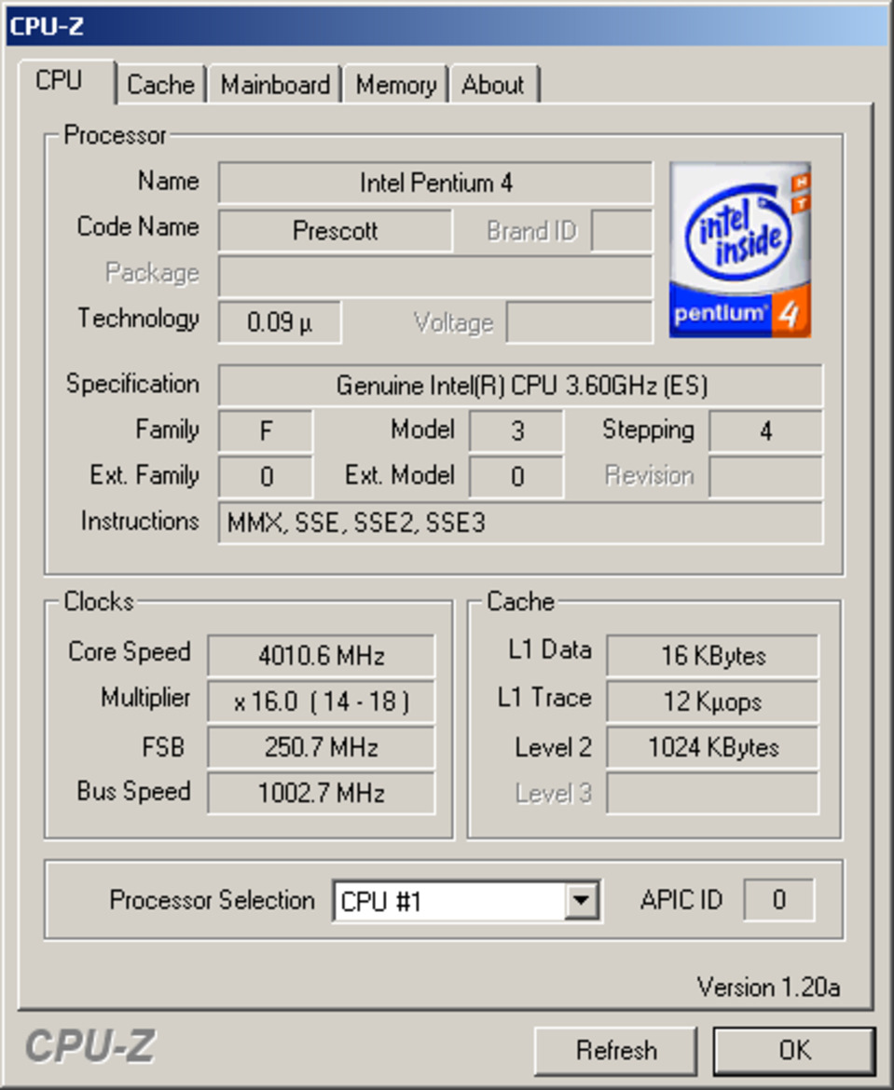Click the Multiplier value x 16.0
This screenshot has height=1090, width=894.
(322, 701)
